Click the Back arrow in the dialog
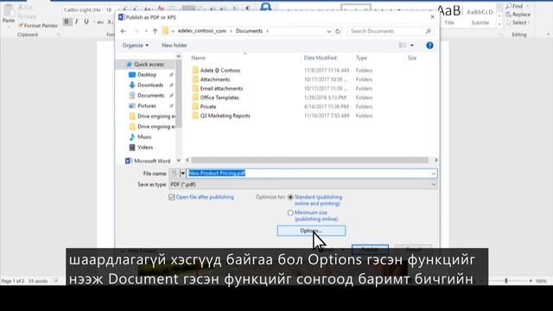The width and height of the screenshot is (553, 311). pos(123,31)
